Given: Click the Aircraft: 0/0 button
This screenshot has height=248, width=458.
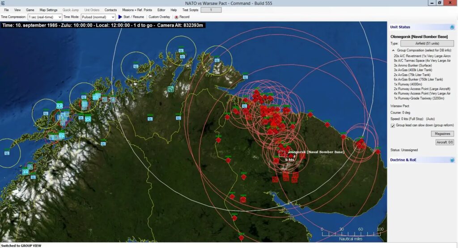Looking at the screenshot, I should [x=445, y=142].
